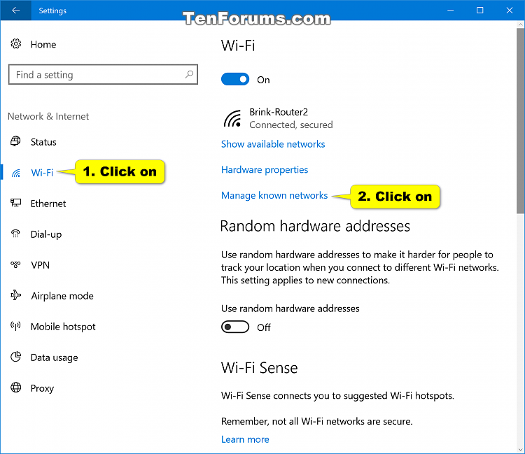Enable random hardware addresses toggle
This screenshot has width=525, height=454.
click(x=235, y=327)
